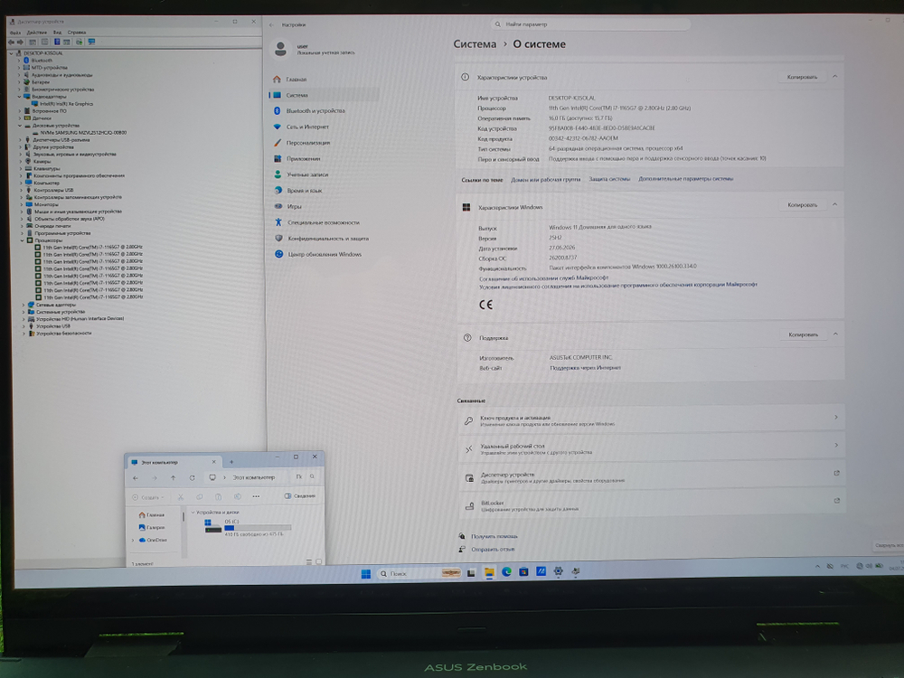The image size is (904, 678).
Task: Click Refresh button in Explorer window
Action: [192, 477]
